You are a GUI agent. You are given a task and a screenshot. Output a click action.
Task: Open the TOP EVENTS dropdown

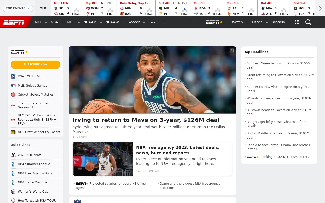pyautogui.click(x=18, y=8)
